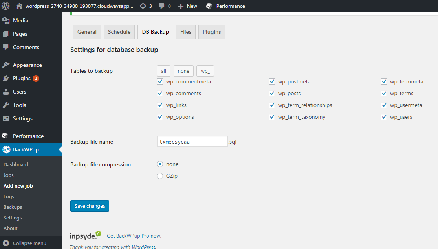Image resolution: width=438 pixels, height=249 pixels.
Task: Click the site name in admin bar
Action: (x=79, y=6)
